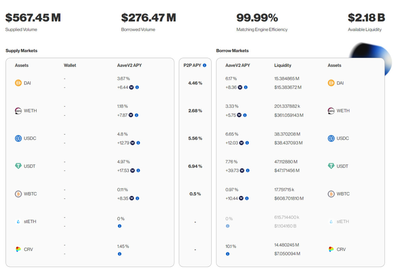This screenshot has height=278, width=393.
Task: Click info icon next to +39.73 USDT borrow reward
Action: tap(248, 171)
